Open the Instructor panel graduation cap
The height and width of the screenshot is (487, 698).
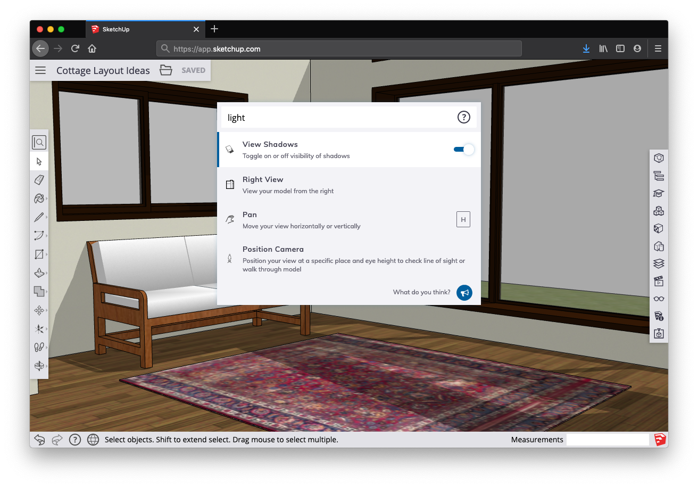pos(659,193)
